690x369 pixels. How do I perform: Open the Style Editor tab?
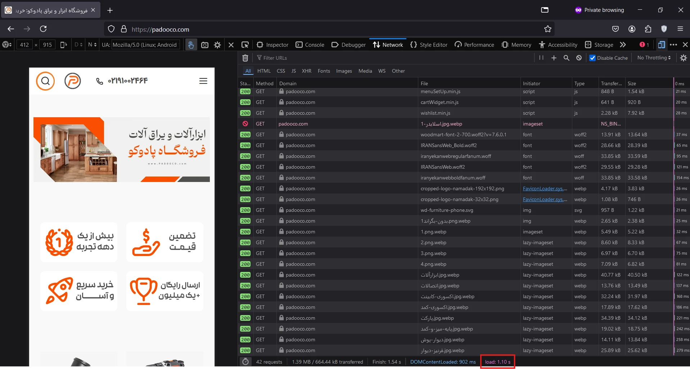[x=429, y=45]
